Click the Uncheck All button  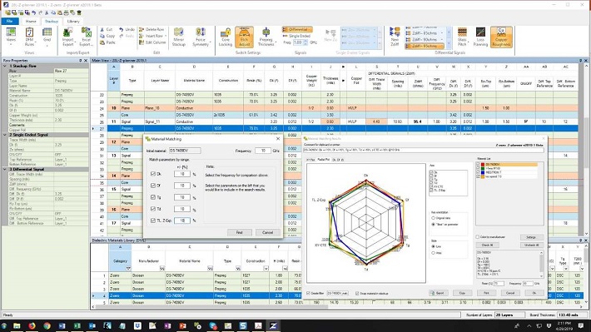(x=531, y=245)
